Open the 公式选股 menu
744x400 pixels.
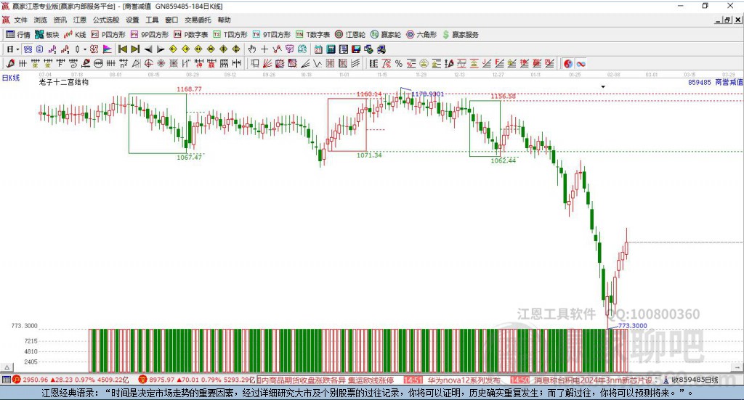106,20
